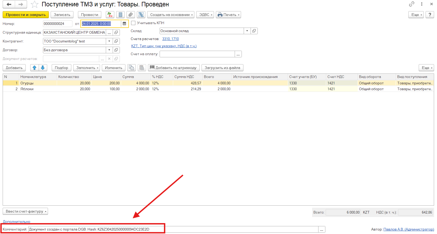Open author Павлов А.В. link
The width and height of the screenshot is (437, 234).
point(409,229)
